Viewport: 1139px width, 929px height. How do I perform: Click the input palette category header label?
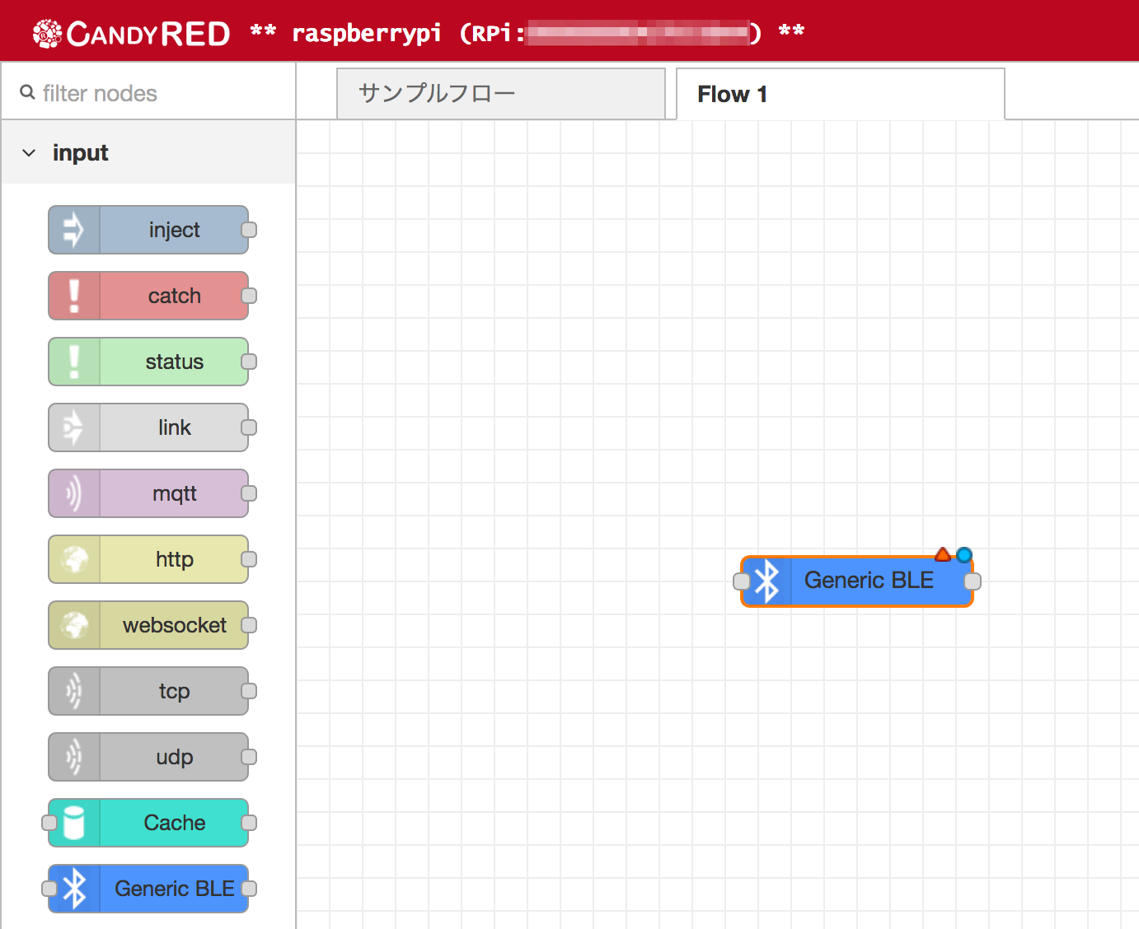80,153
